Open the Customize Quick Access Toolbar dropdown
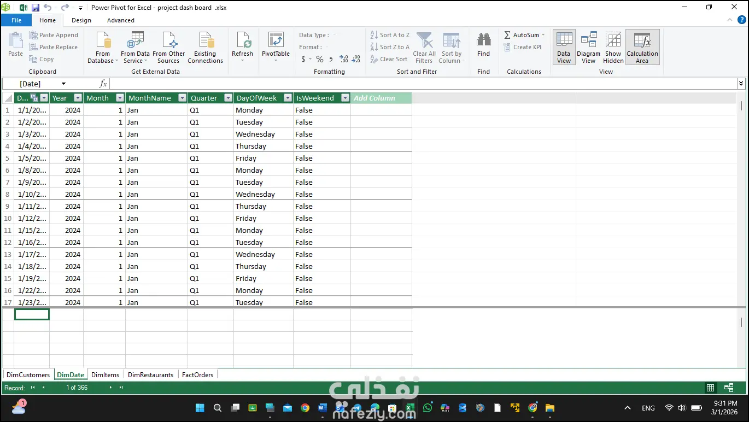This screenshot has width=749, height=422. [x=81, y=8]
